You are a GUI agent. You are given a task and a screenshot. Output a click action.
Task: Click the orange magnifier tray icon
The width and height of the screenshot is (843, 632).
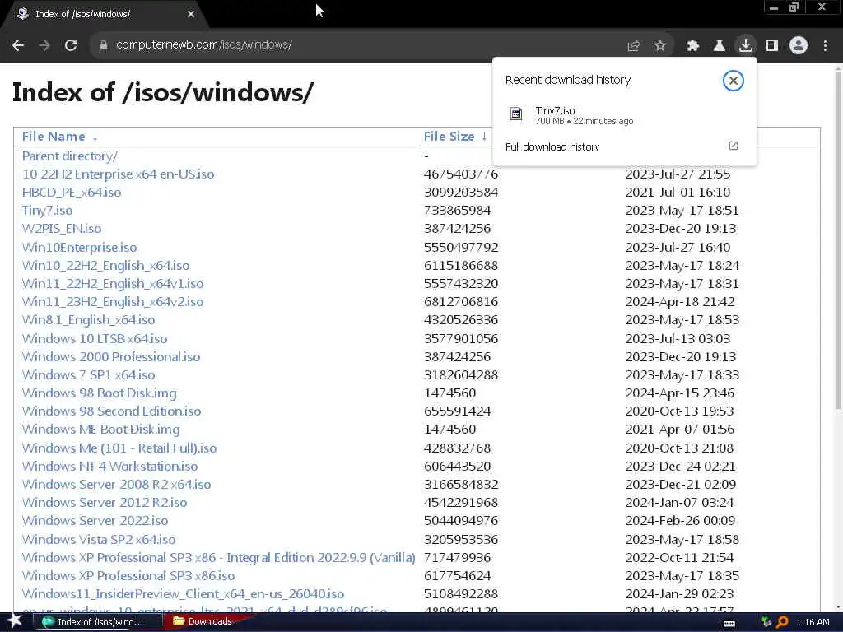(782, 622)
